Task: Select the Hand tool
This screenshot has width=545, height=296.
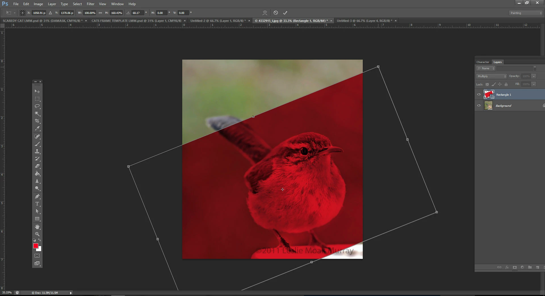Action: tap(37, 227)
